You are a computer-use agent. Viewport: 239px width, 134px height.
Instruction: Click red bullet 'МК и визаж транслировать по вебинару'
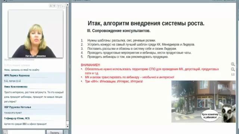(130, 77)
